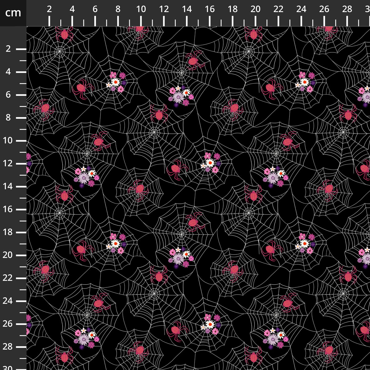Select the 10 on the top ruler

click(x=141, y=9)
